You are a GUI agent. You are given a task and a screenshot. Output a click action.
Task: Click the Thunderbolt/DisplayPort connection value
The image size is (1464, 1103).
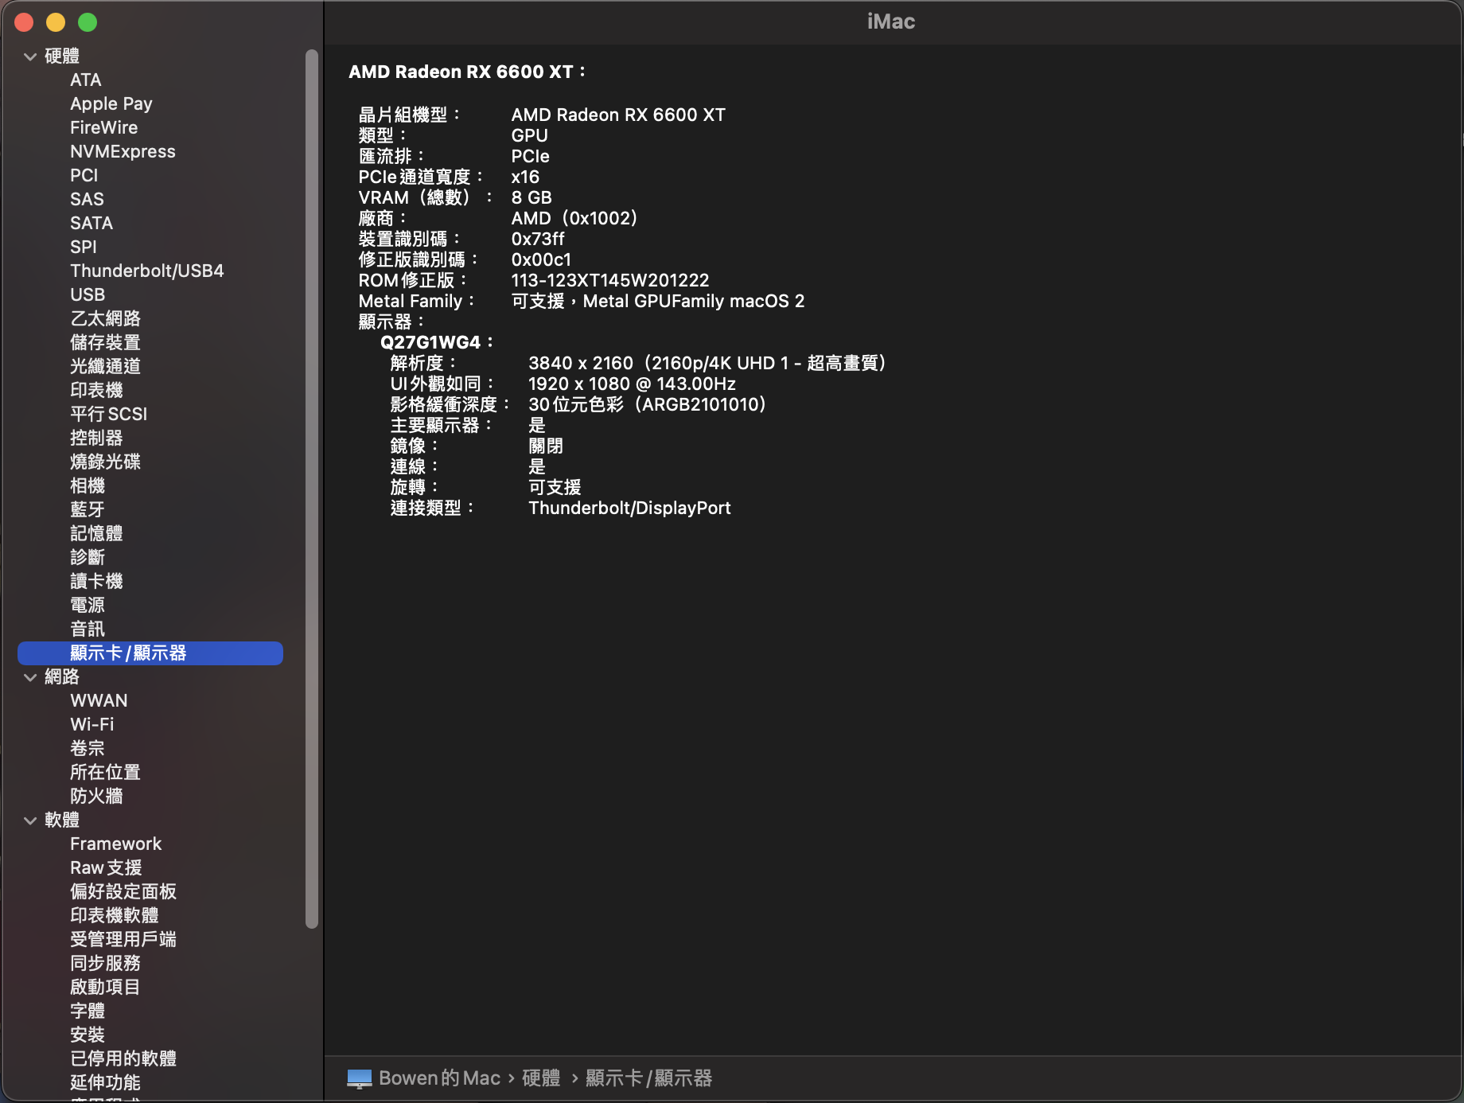point(629,509)
